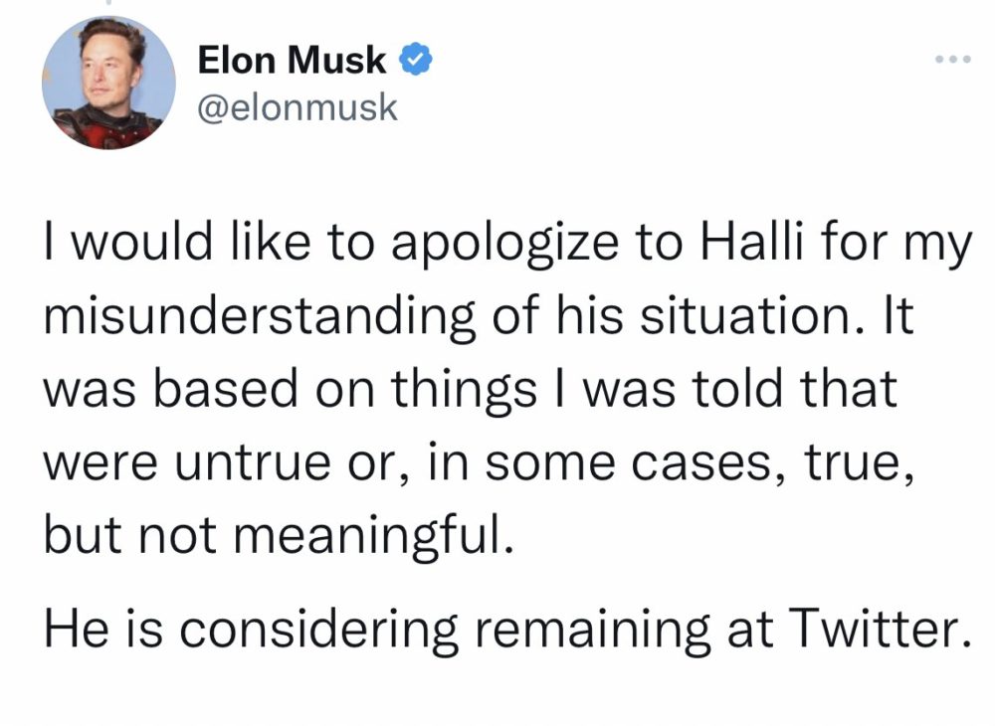
Task: Click the word "misunderstanding" in the tweet
Action: (260, 316)
